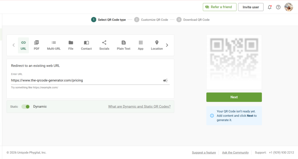Go to step 2 Customize QR Code
Screen dimensions: 298x159
click(151, 20)
